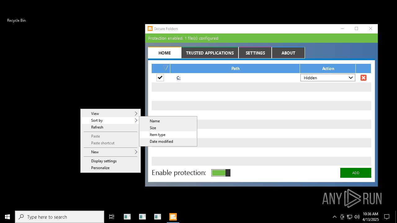Image resolution: width=397 pixels, height=223 pixels.
Task: Sort desktop by Size
Action: click(168, 128)
